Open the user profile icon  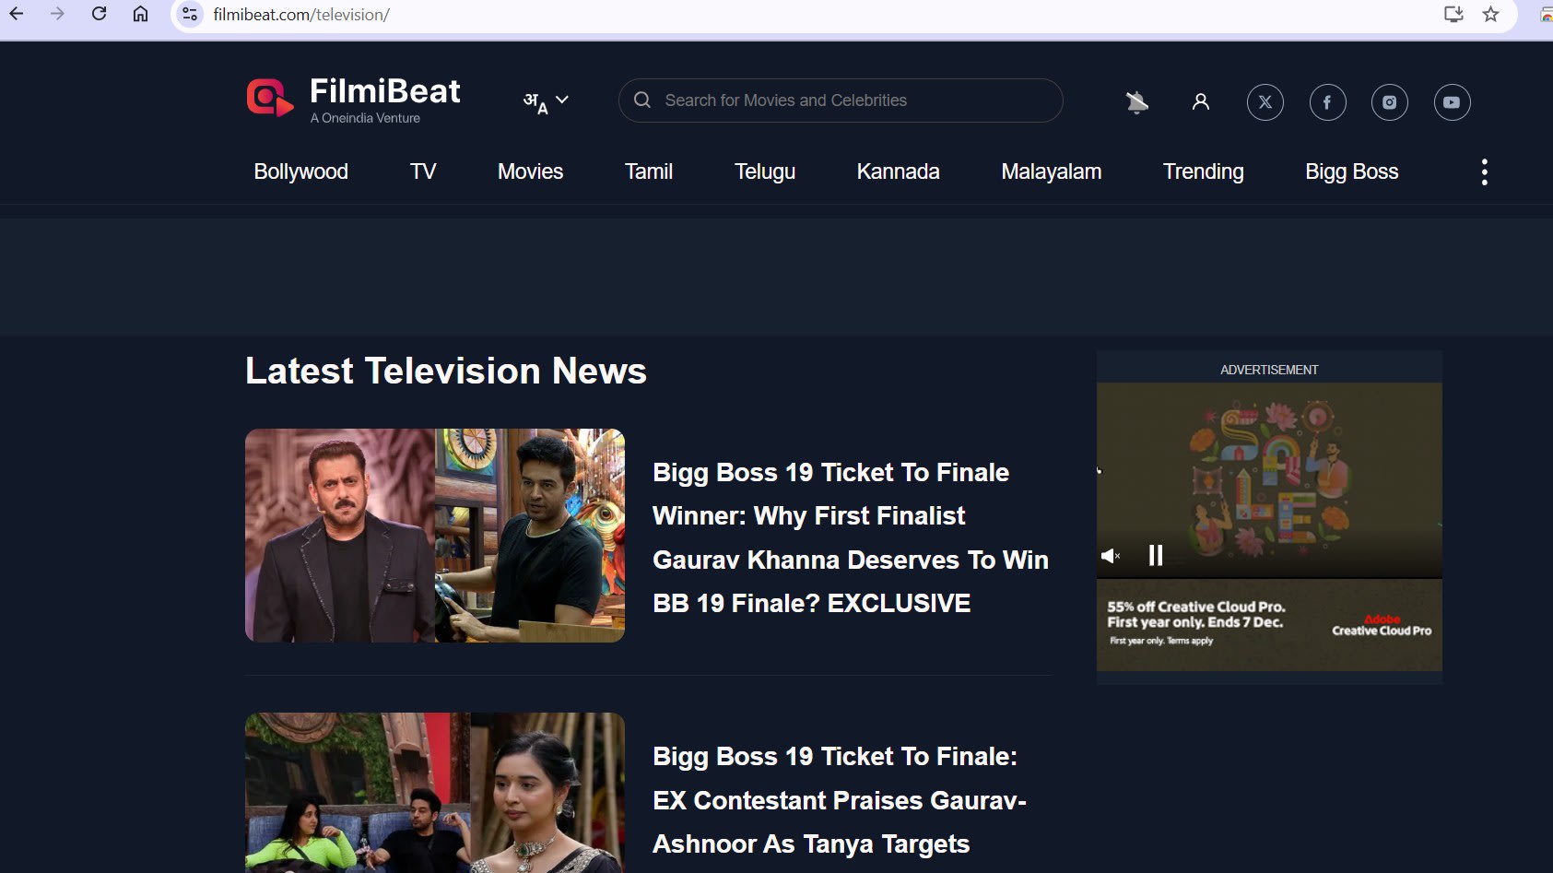(1200, 102)
